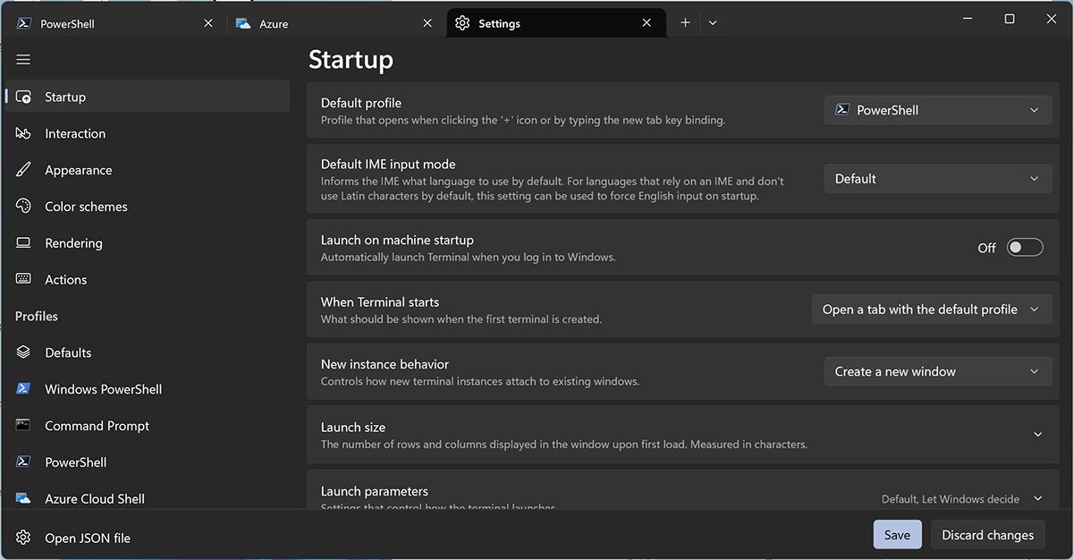Viewport: 1073px width, 560px height.
Task: Open Rendering settings from sidebar
Action: tap(73, 243)
